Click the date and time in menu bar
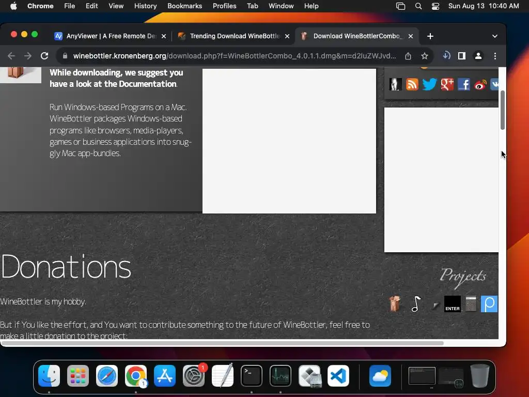 pyautogui.click(x=484, y=6)
